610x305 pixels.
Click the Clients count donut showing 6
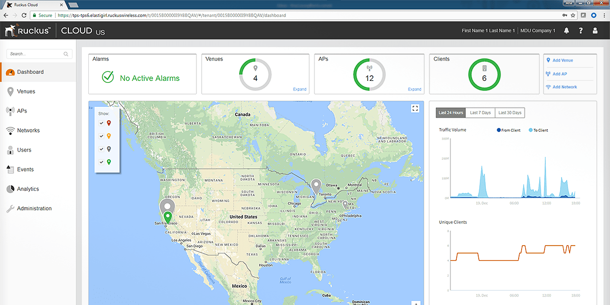coord(484,74)
